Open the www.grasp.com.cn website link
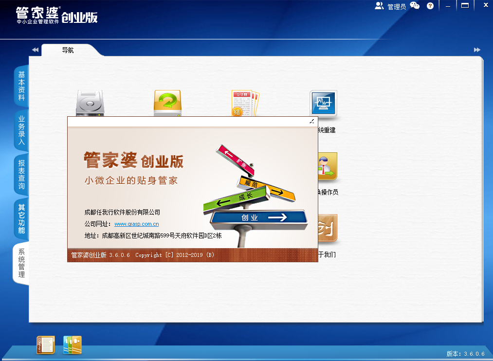This screenshot has height=361, width=493. [137, 224]
